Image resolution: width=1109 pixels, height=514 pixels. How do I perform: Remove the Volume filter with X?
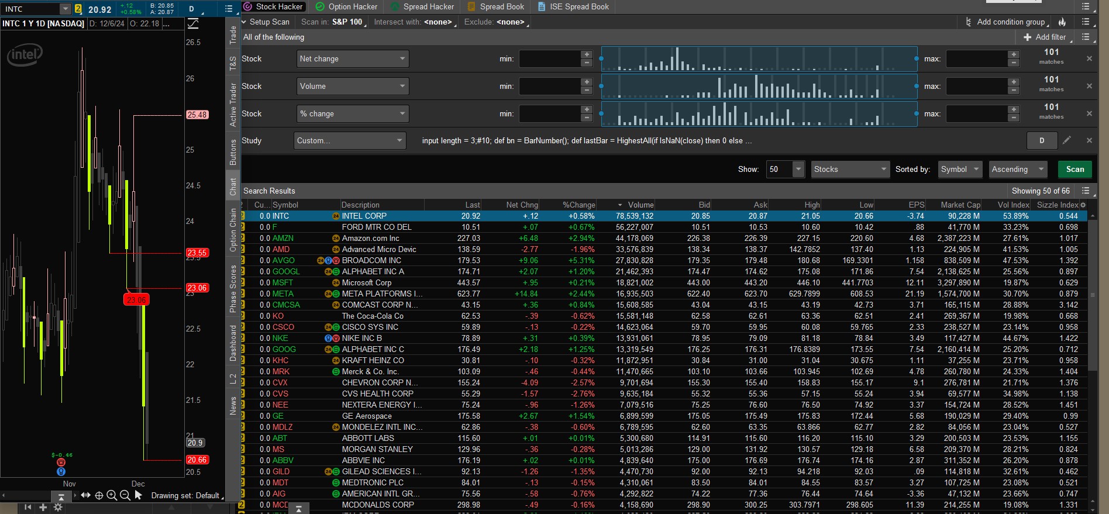pyautogui.click(x=1089, y=86)
